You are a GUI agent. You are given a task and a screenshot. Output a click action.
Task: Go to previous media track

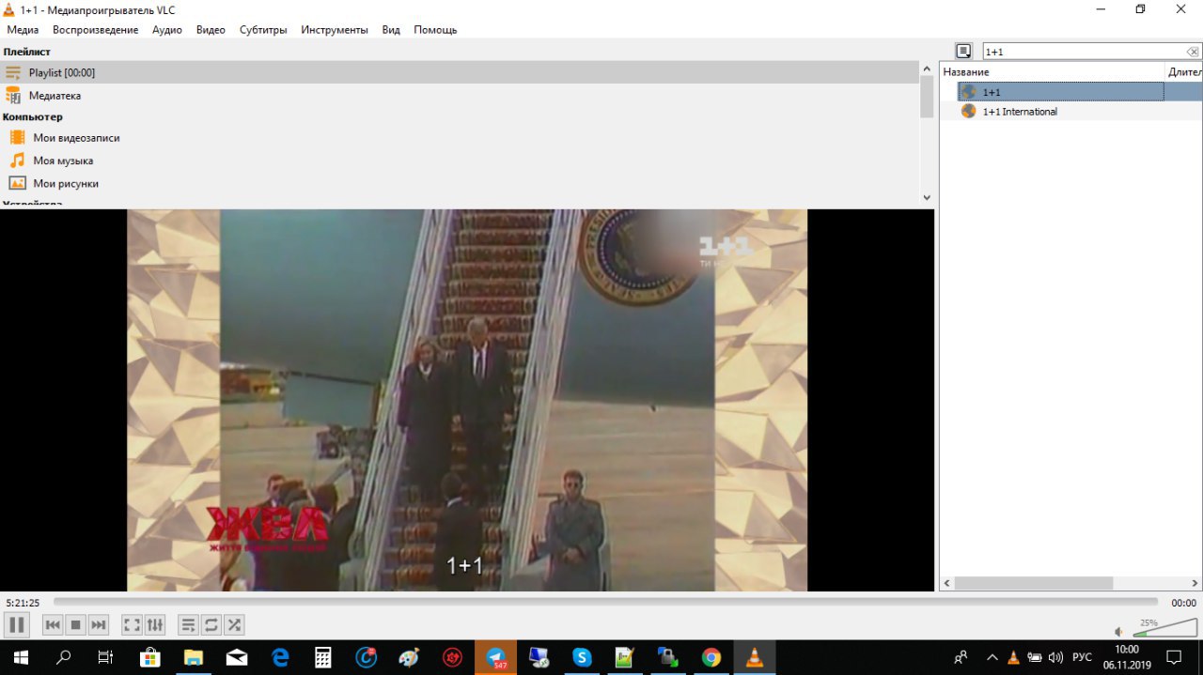[x=54, y=624]
